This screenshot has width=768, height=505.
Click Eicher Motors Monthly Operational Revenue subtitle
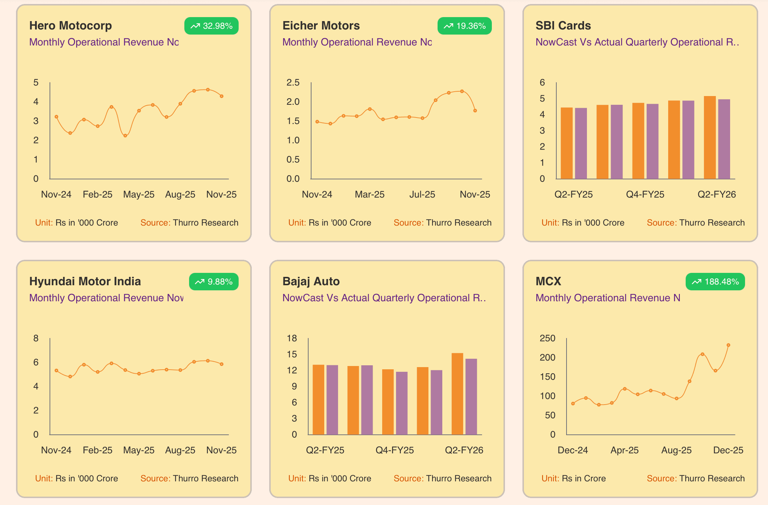click(x=357, y=42)
